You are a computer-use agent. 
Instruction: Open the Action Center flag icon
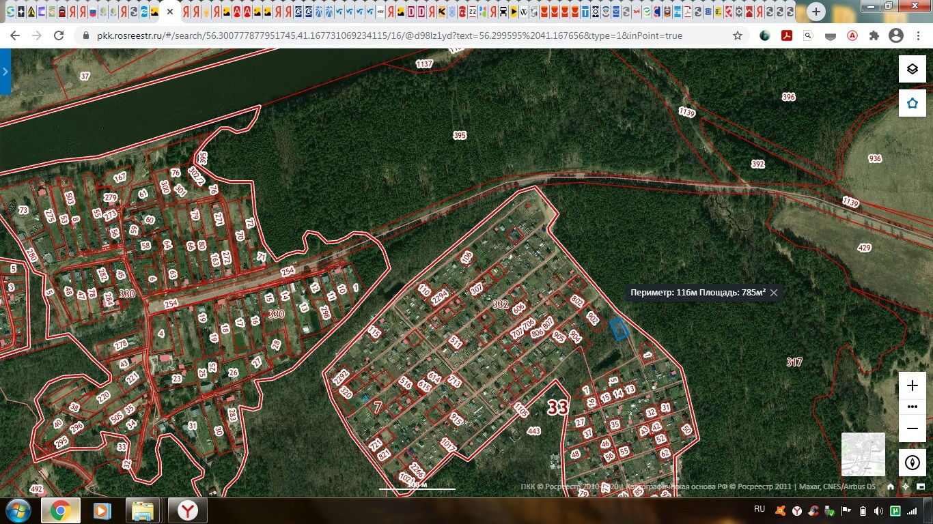point(846,510)
